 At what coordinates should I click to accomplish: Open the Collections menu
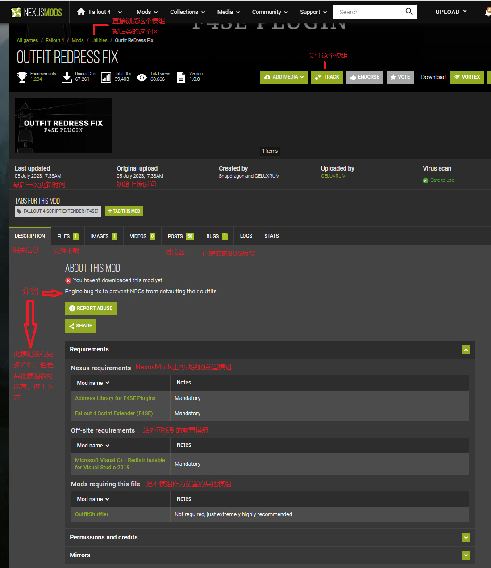click(187, 12)
